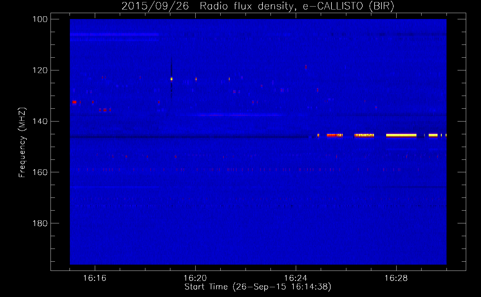Select the 180 frequency tick label
The image size is (481, 297).
tap(40, 223)
